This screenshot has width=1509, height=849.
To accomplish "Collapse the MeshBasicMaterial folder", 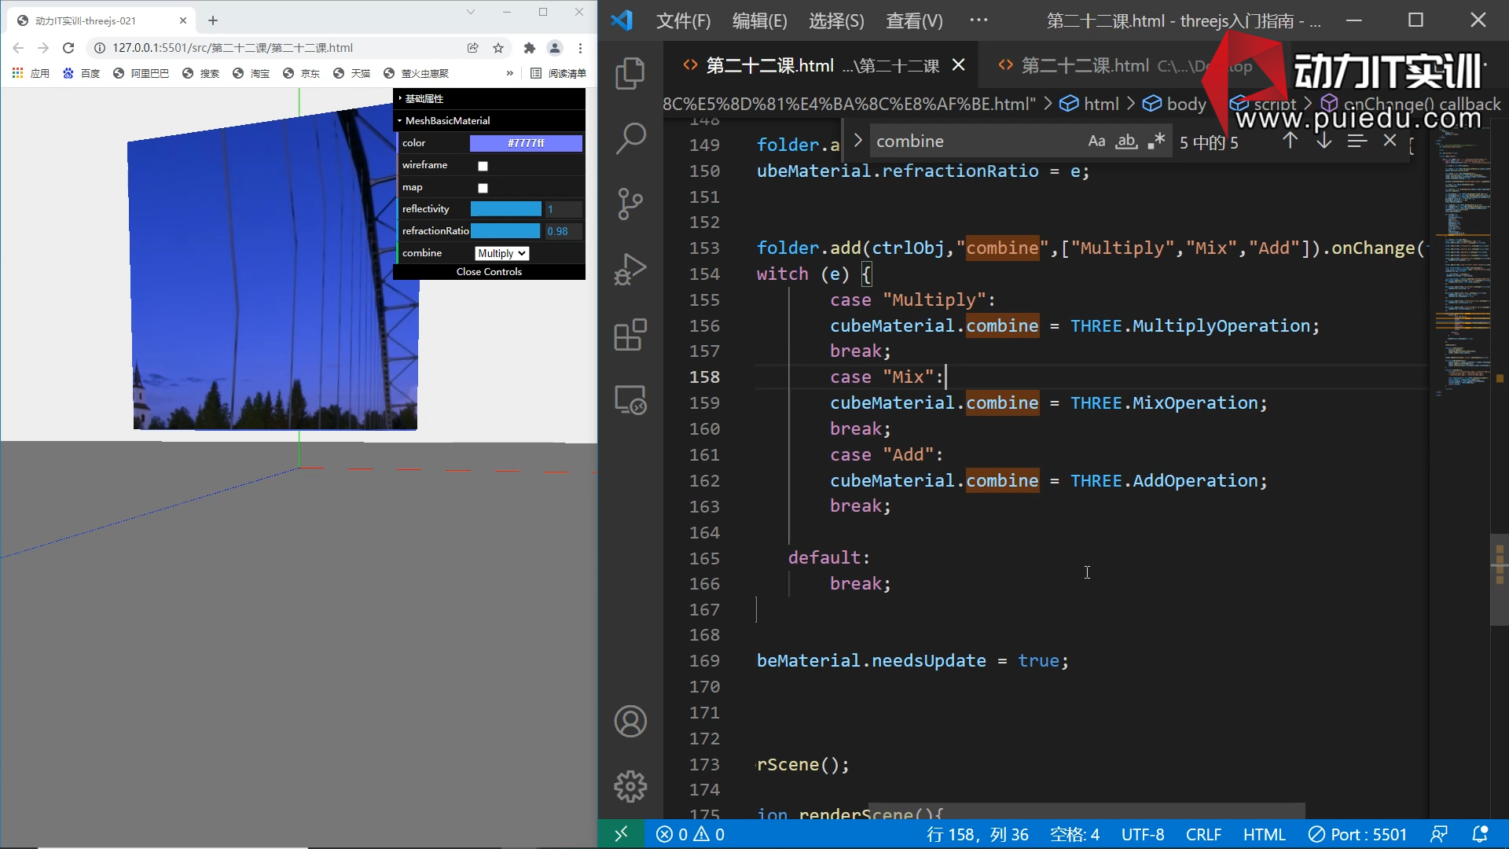I will click(x=446, y=120).
